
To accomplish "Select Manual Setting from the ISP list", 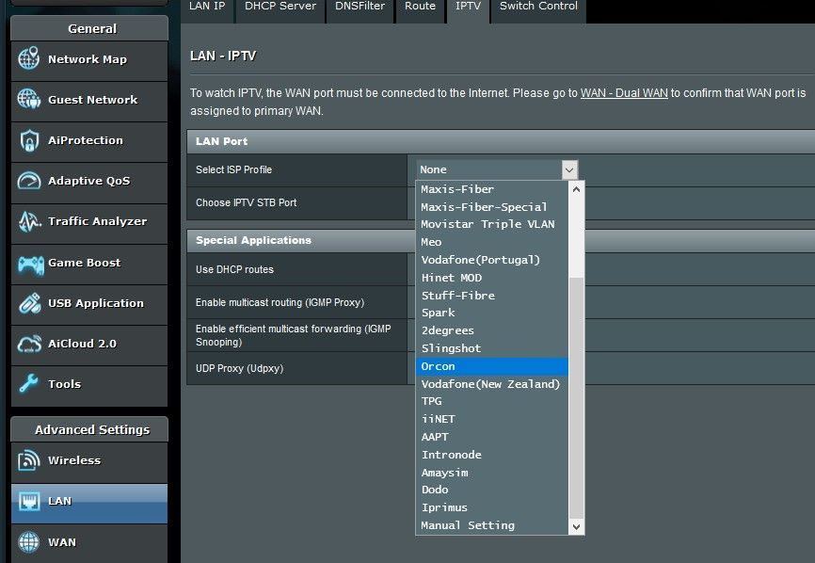I will tap(467, 525).
